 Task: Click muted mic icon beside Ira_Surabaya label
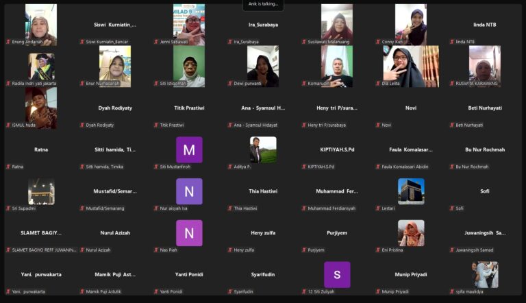(x=230, y=42)
